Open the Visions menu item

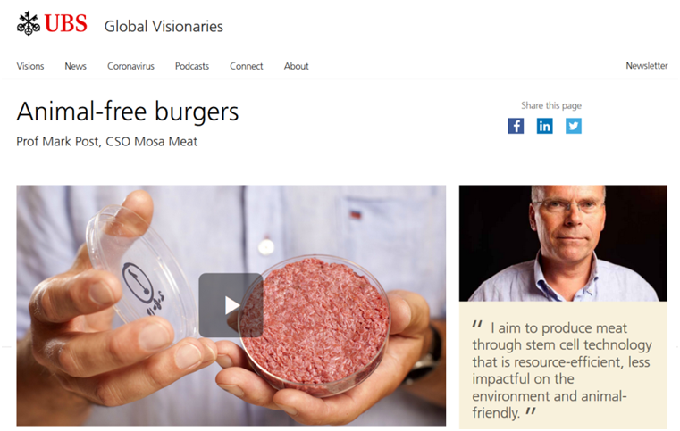30,66
